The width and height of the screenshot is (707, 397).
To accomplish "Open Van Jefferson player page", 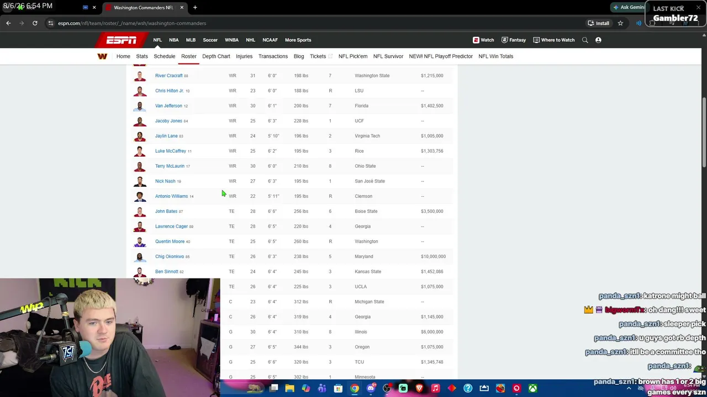I will [x=168, y=105].
